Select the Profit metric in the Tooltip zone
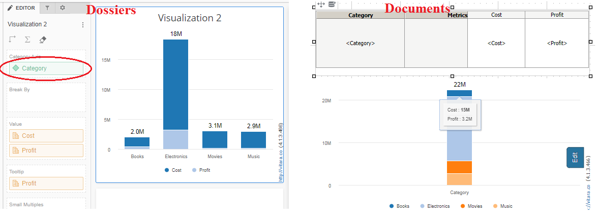The width and height of the screenshot is (597, 224). tap(46, 183)
